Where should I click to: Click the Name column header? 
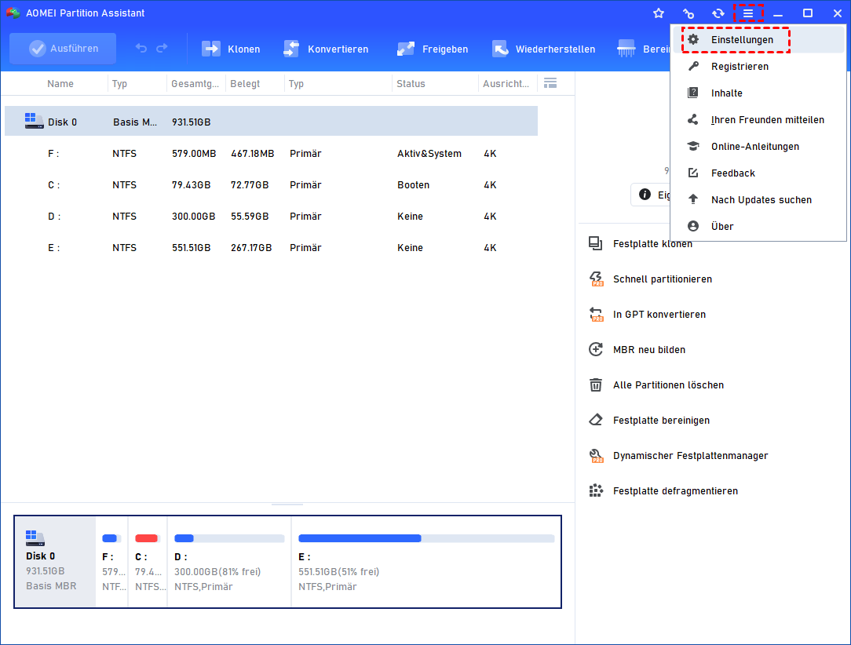click(x=60, y=83)
